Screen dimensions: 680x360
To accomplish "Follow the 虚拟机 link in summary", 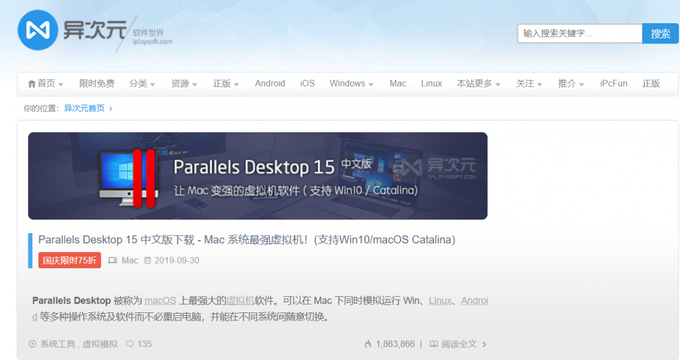I will [x=240, y=301].
